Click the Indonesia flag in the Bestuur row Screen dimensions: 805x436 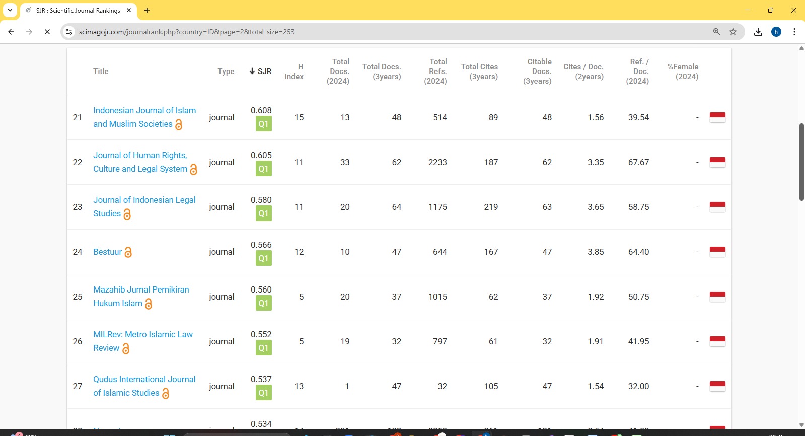717,252
